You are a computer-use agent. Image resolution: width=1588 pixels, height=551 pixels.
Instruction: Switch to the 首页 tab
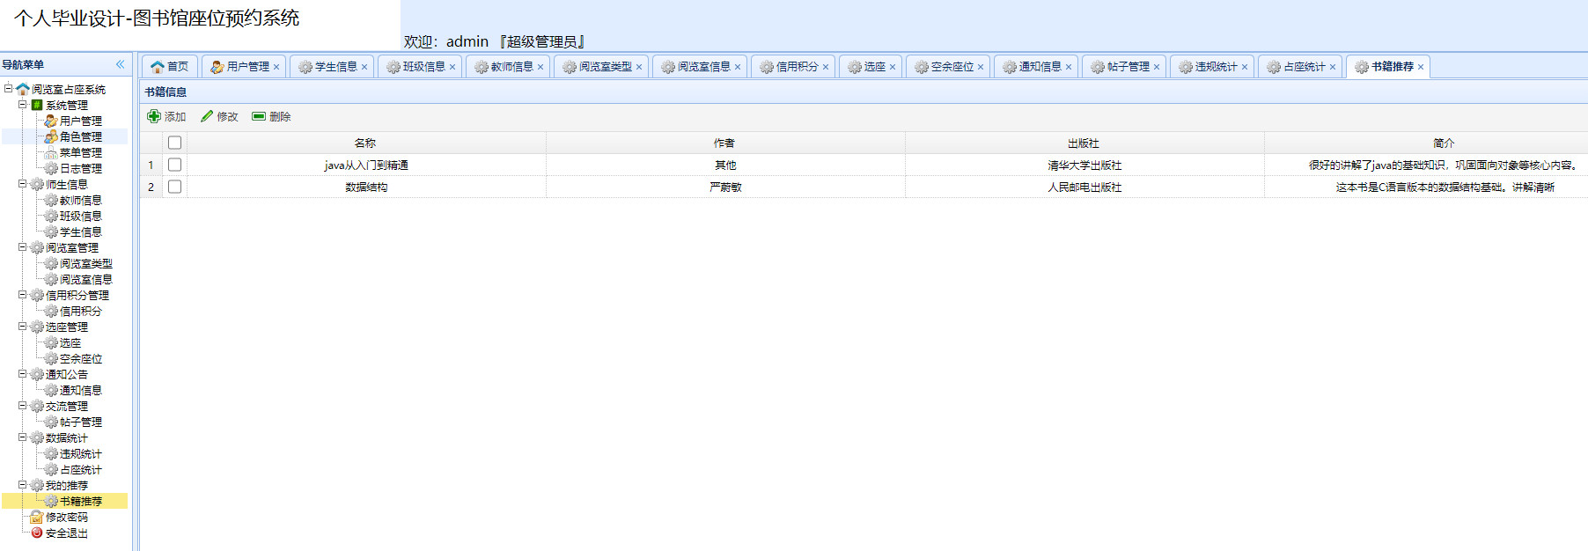(170, 67)
